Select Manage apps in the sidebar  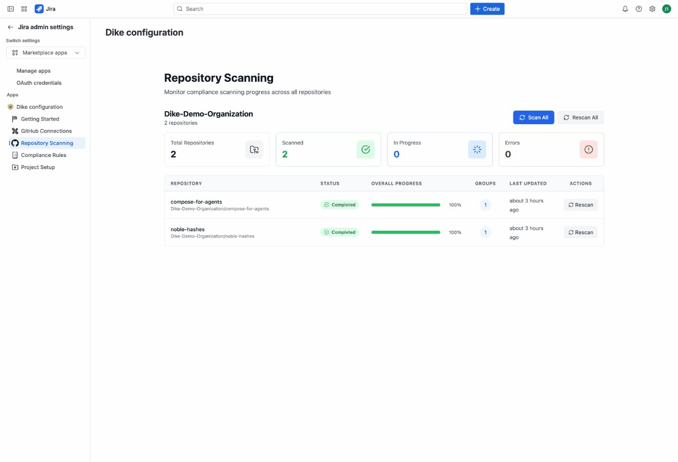point(33,71)
